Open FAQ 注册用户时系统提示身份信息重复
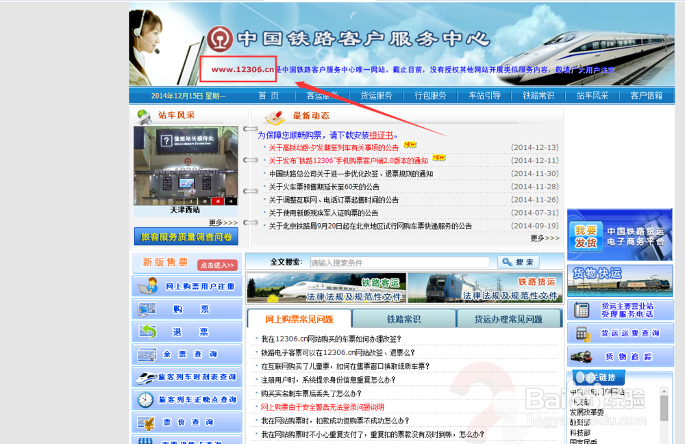This screenshot has width=685, height=444. (328, 380)
